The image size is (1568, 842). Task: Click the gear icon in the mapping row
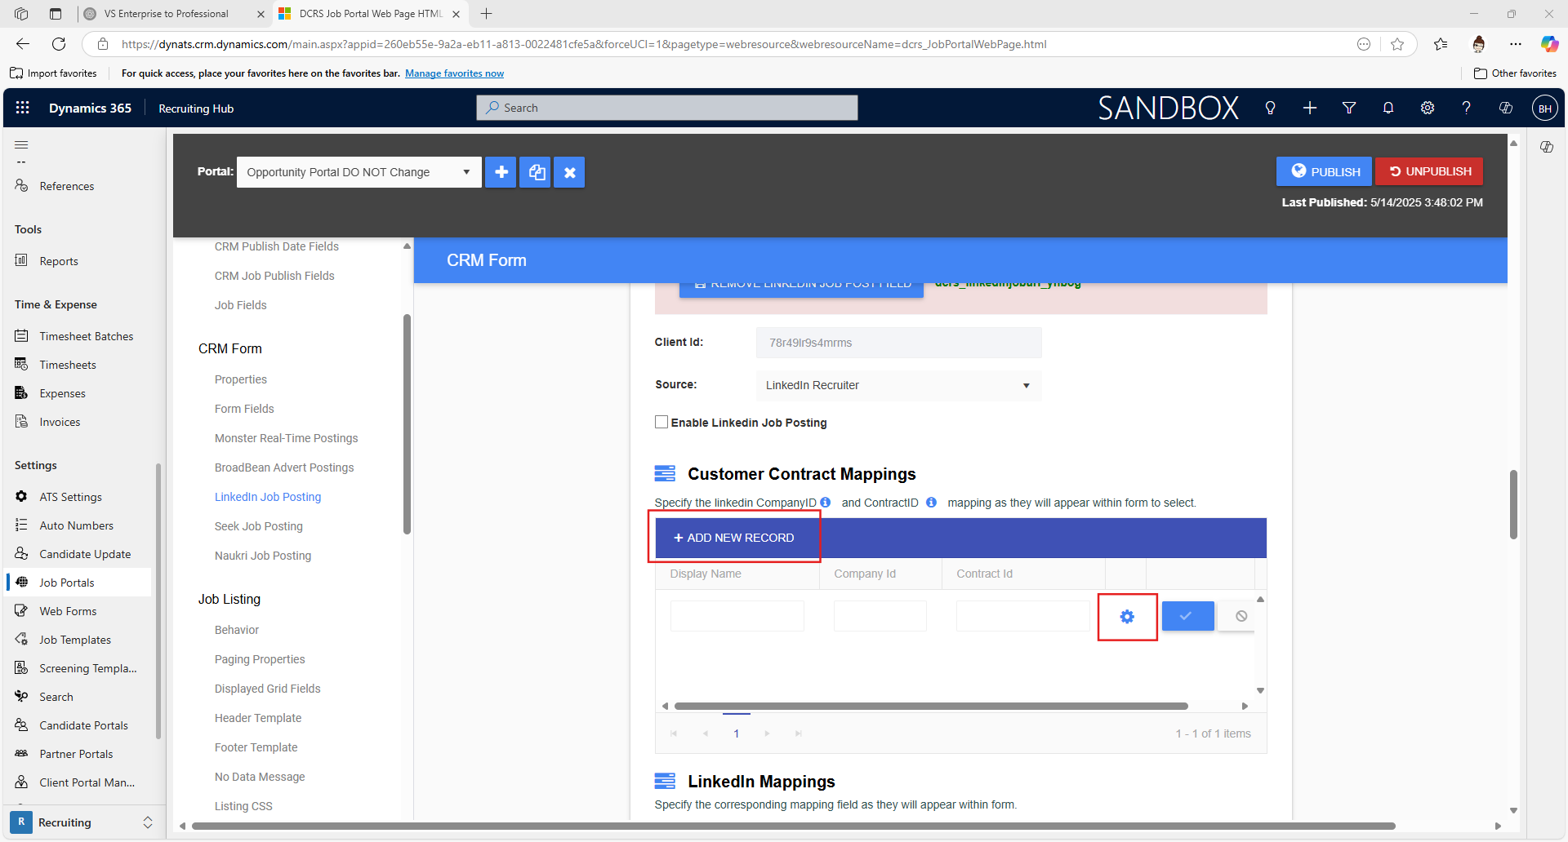tap(1127, 617)
